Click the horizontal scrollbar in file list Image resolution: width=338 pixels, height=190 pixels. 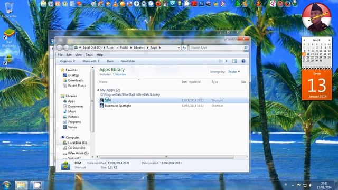click(166, 157)
